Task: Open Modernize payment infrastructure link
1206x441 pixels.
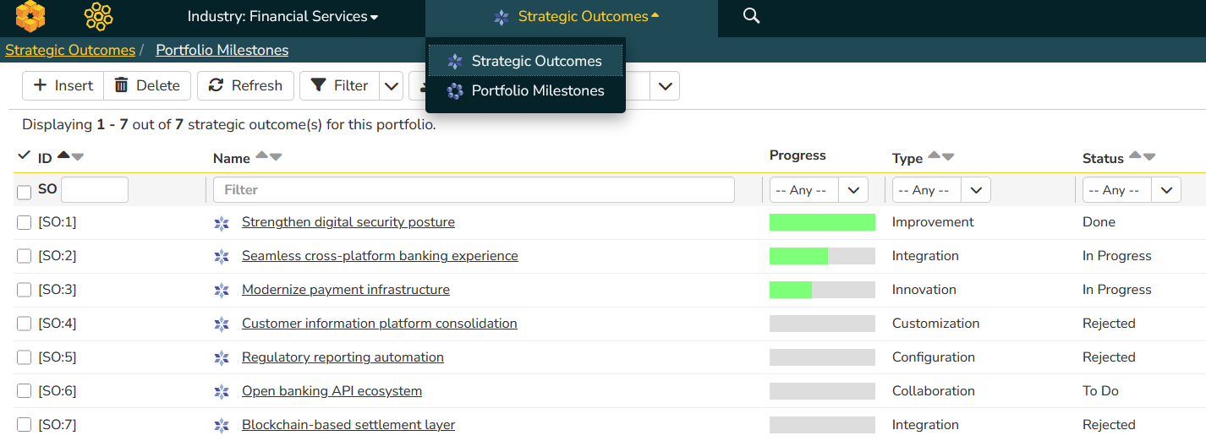Action: coord(346,290)
